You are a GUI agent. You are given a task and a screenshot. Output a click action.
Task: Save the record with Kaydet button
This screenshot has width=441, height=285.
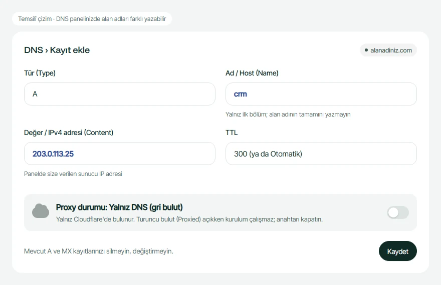coord(398,251)
